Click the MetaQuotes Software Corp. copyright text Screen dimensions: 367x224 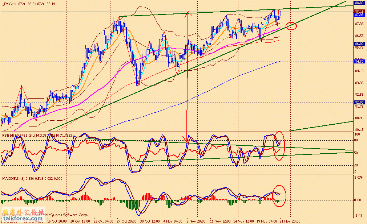66,215
